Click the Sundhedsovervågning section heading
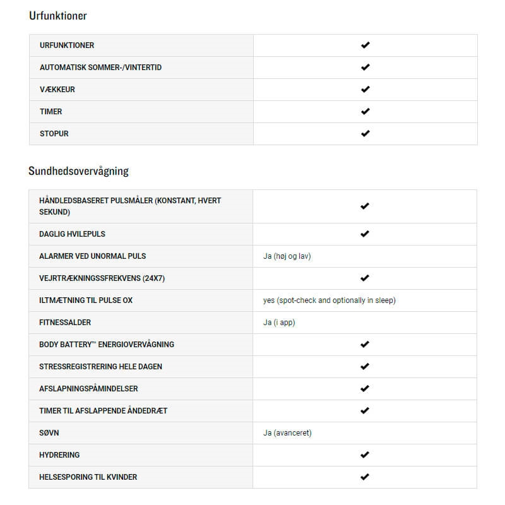505x505 pixels. point(79,171)
